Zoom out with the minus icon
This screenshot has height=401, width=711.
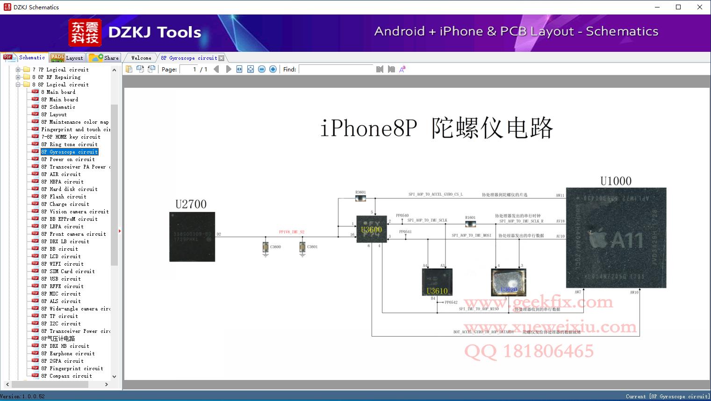click(262, 69)
